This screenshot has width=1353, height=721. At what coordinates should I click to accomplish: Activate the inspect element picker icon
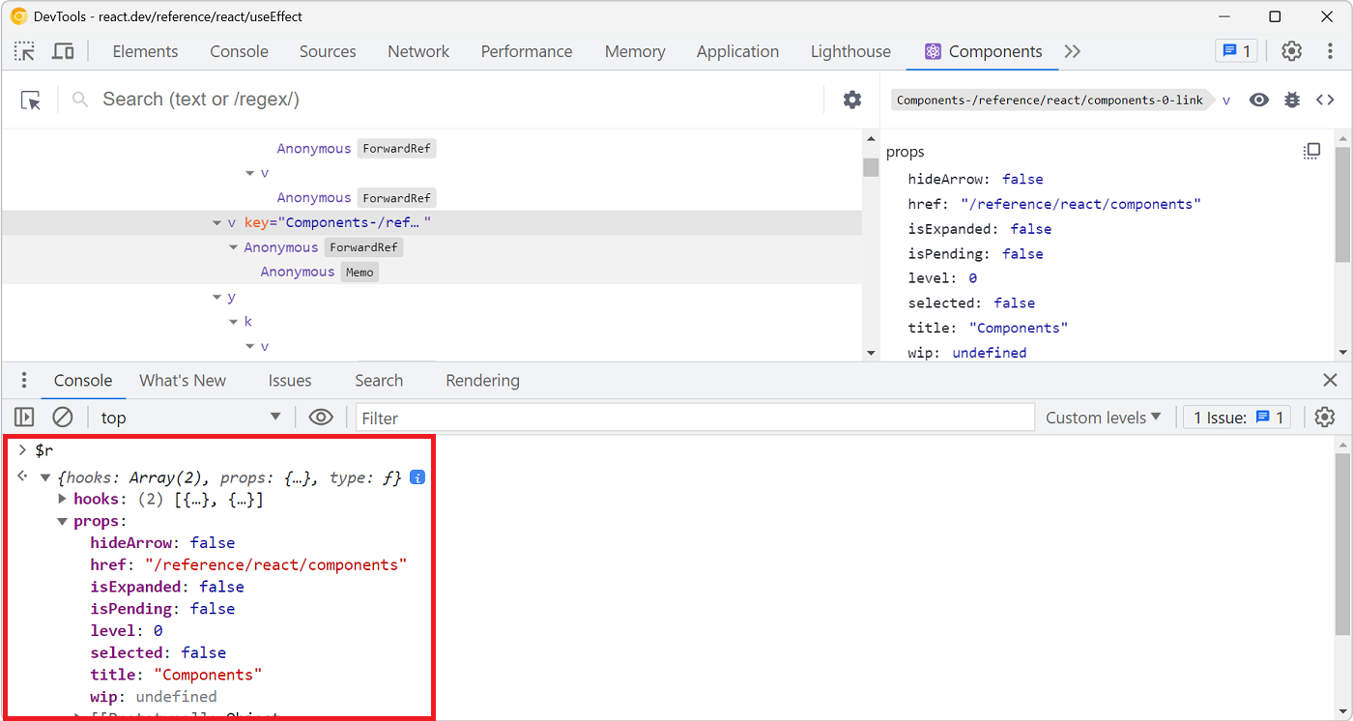coord(25,51)
